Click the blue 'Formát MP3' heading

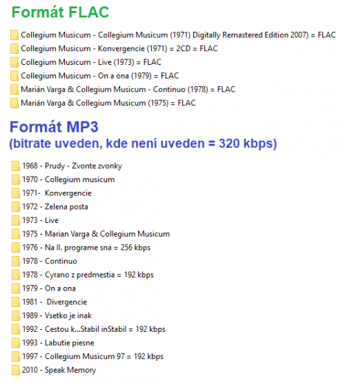click(54, 127)
